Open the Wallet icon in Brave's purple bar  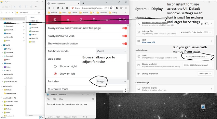(x=120, y=19)
